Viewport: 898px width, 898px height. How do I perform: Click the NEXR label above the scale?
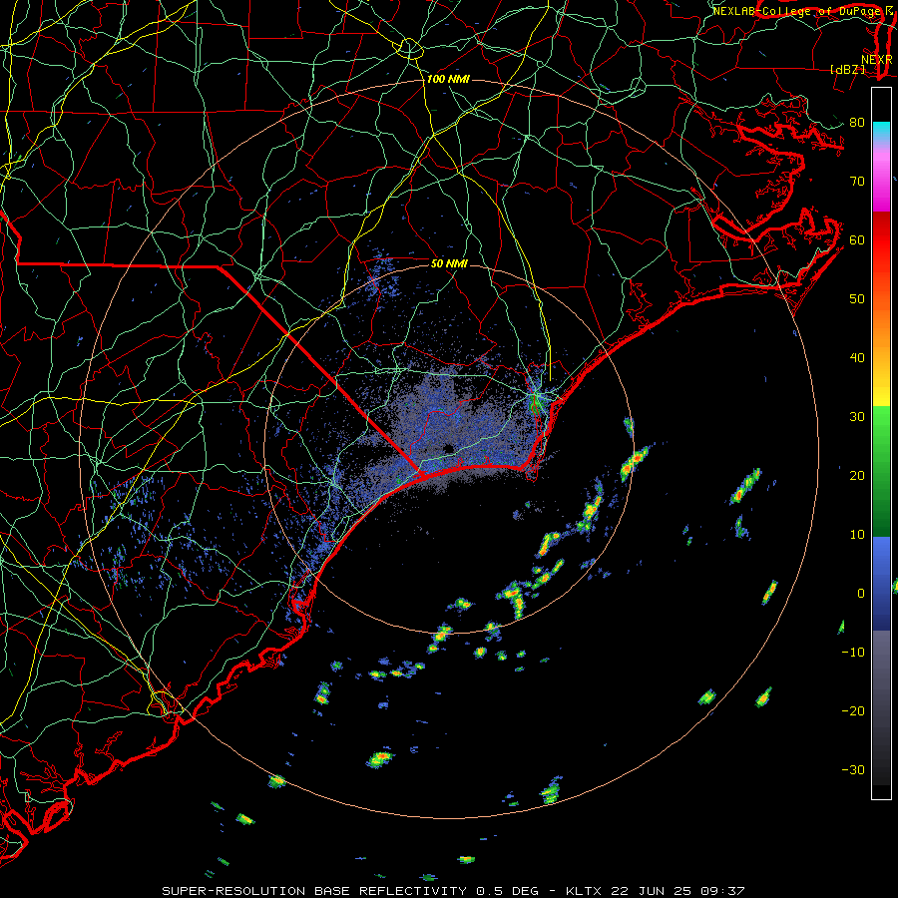876,60
